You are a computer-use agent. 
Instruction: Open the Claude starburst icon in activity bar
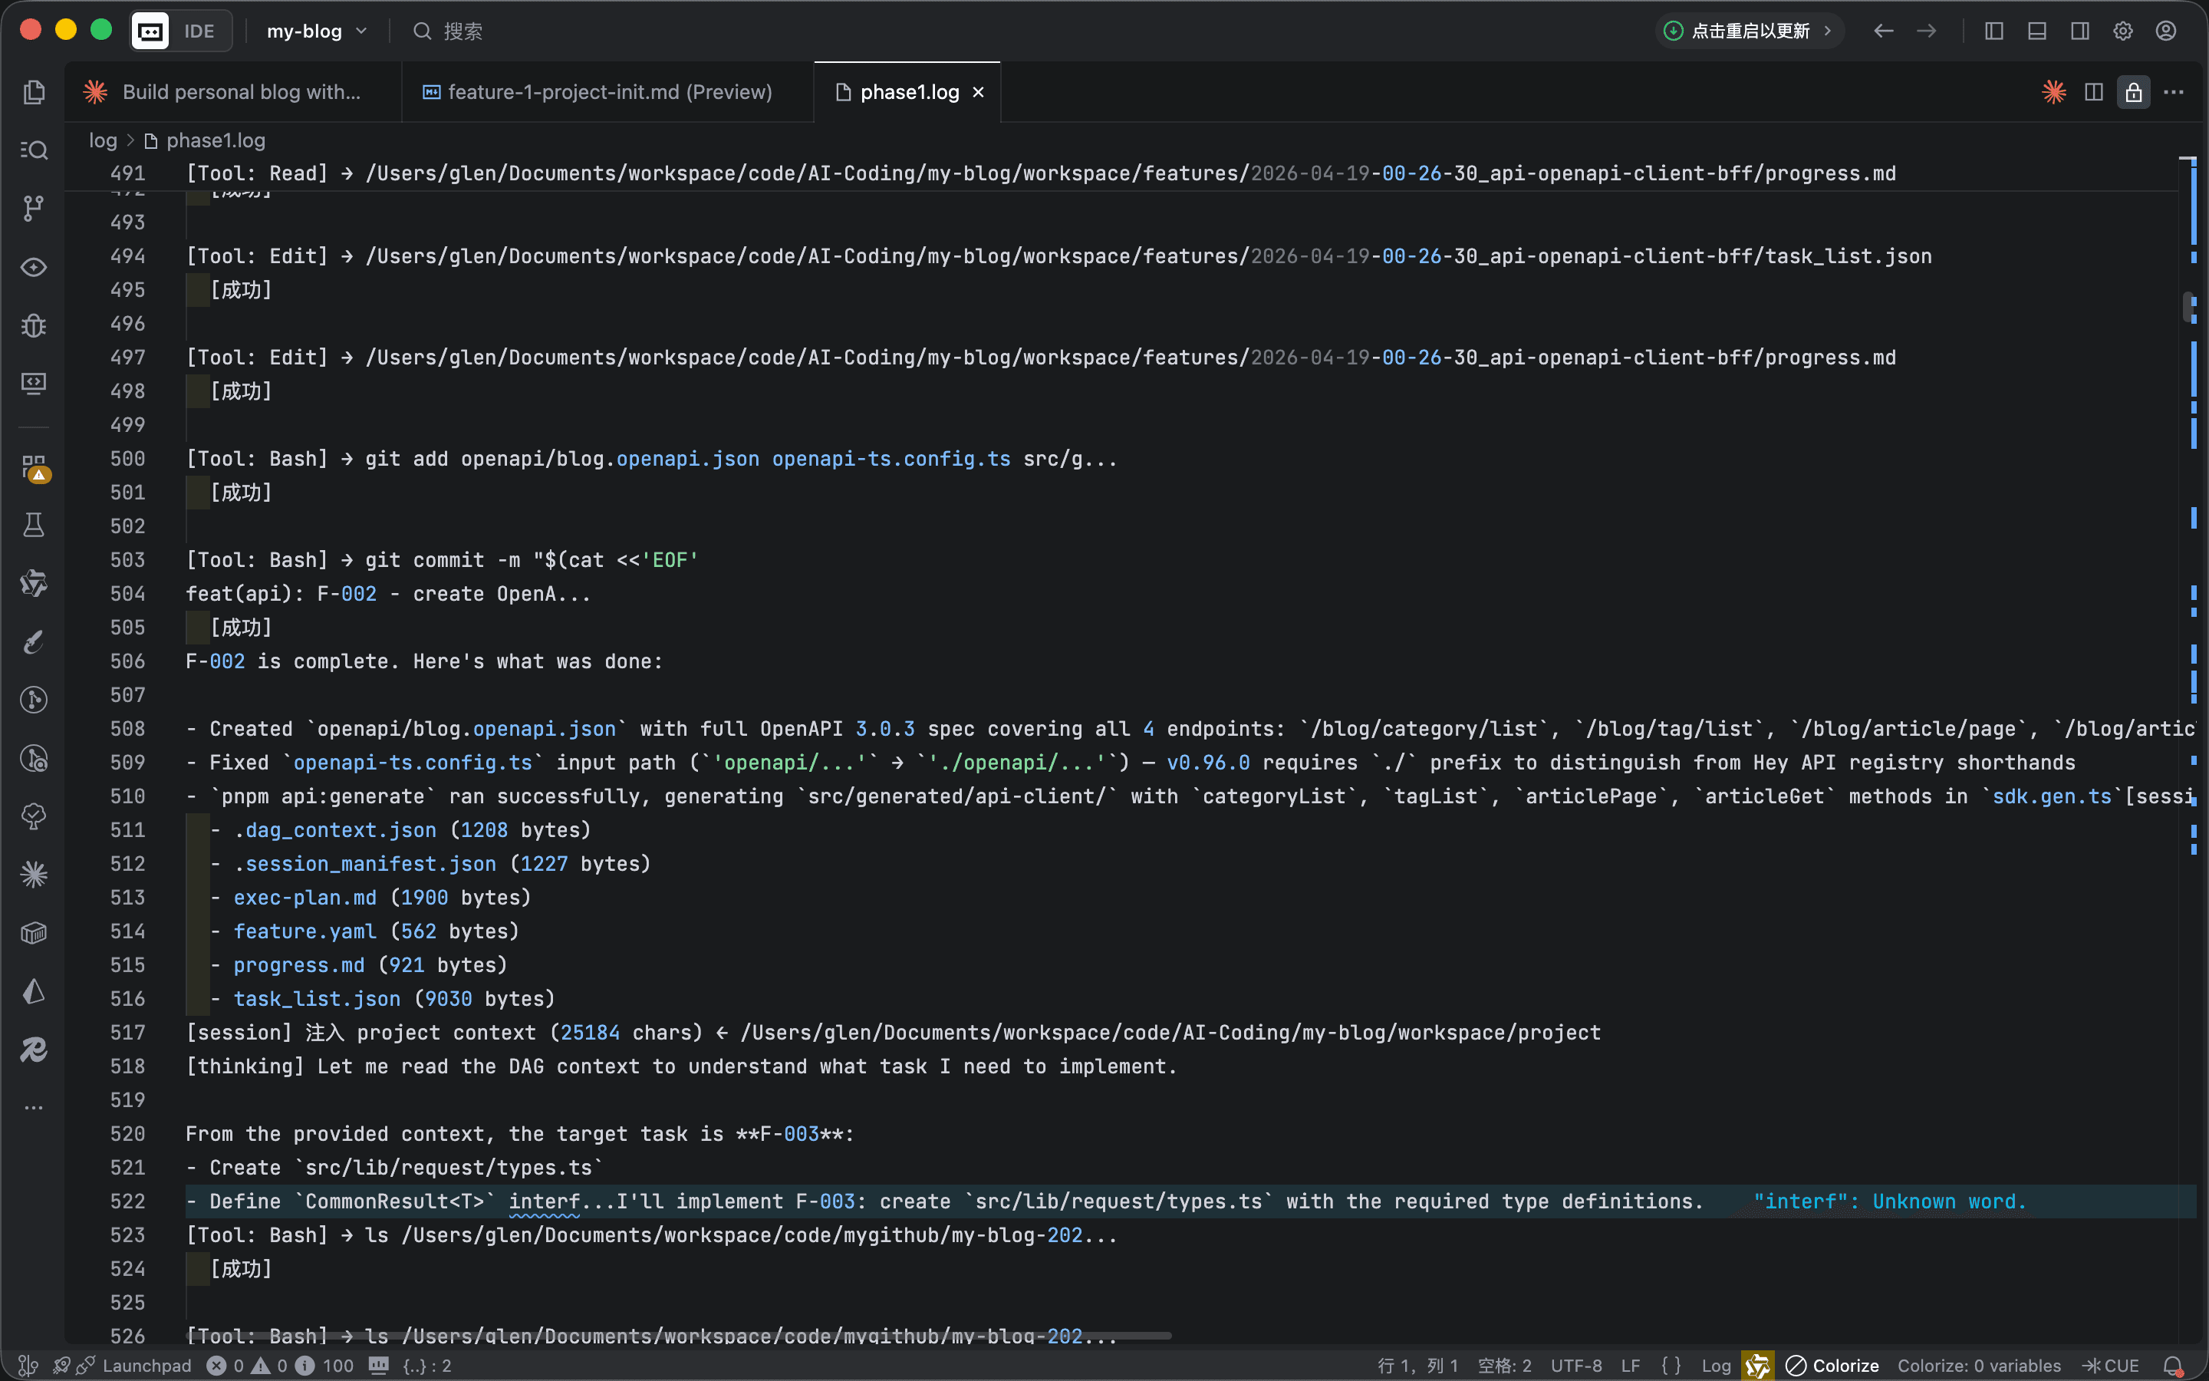pyautogui.click(x=34, y=875)
